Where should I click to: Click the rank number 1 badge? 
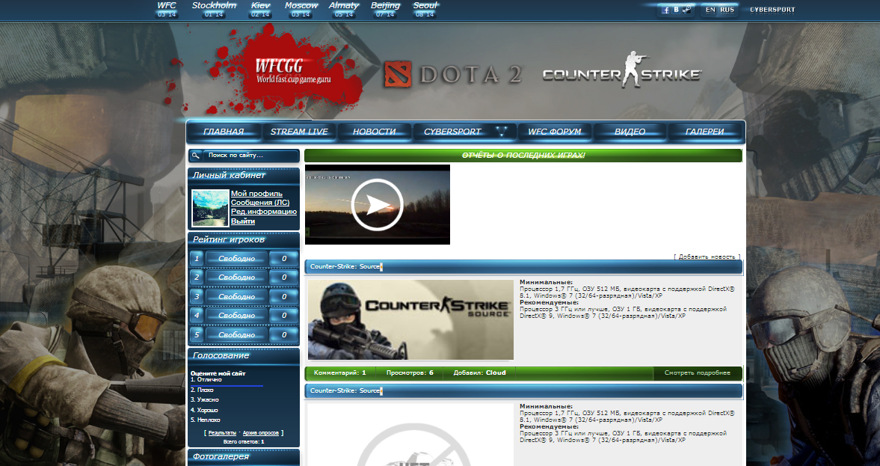coord(197,258)
